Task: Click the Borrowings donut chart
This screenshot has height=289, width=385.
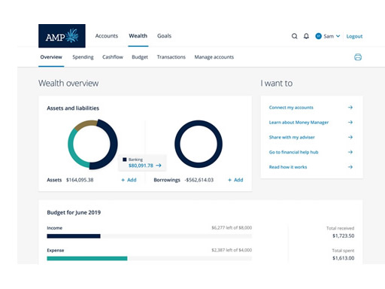Action: point(199,144)
